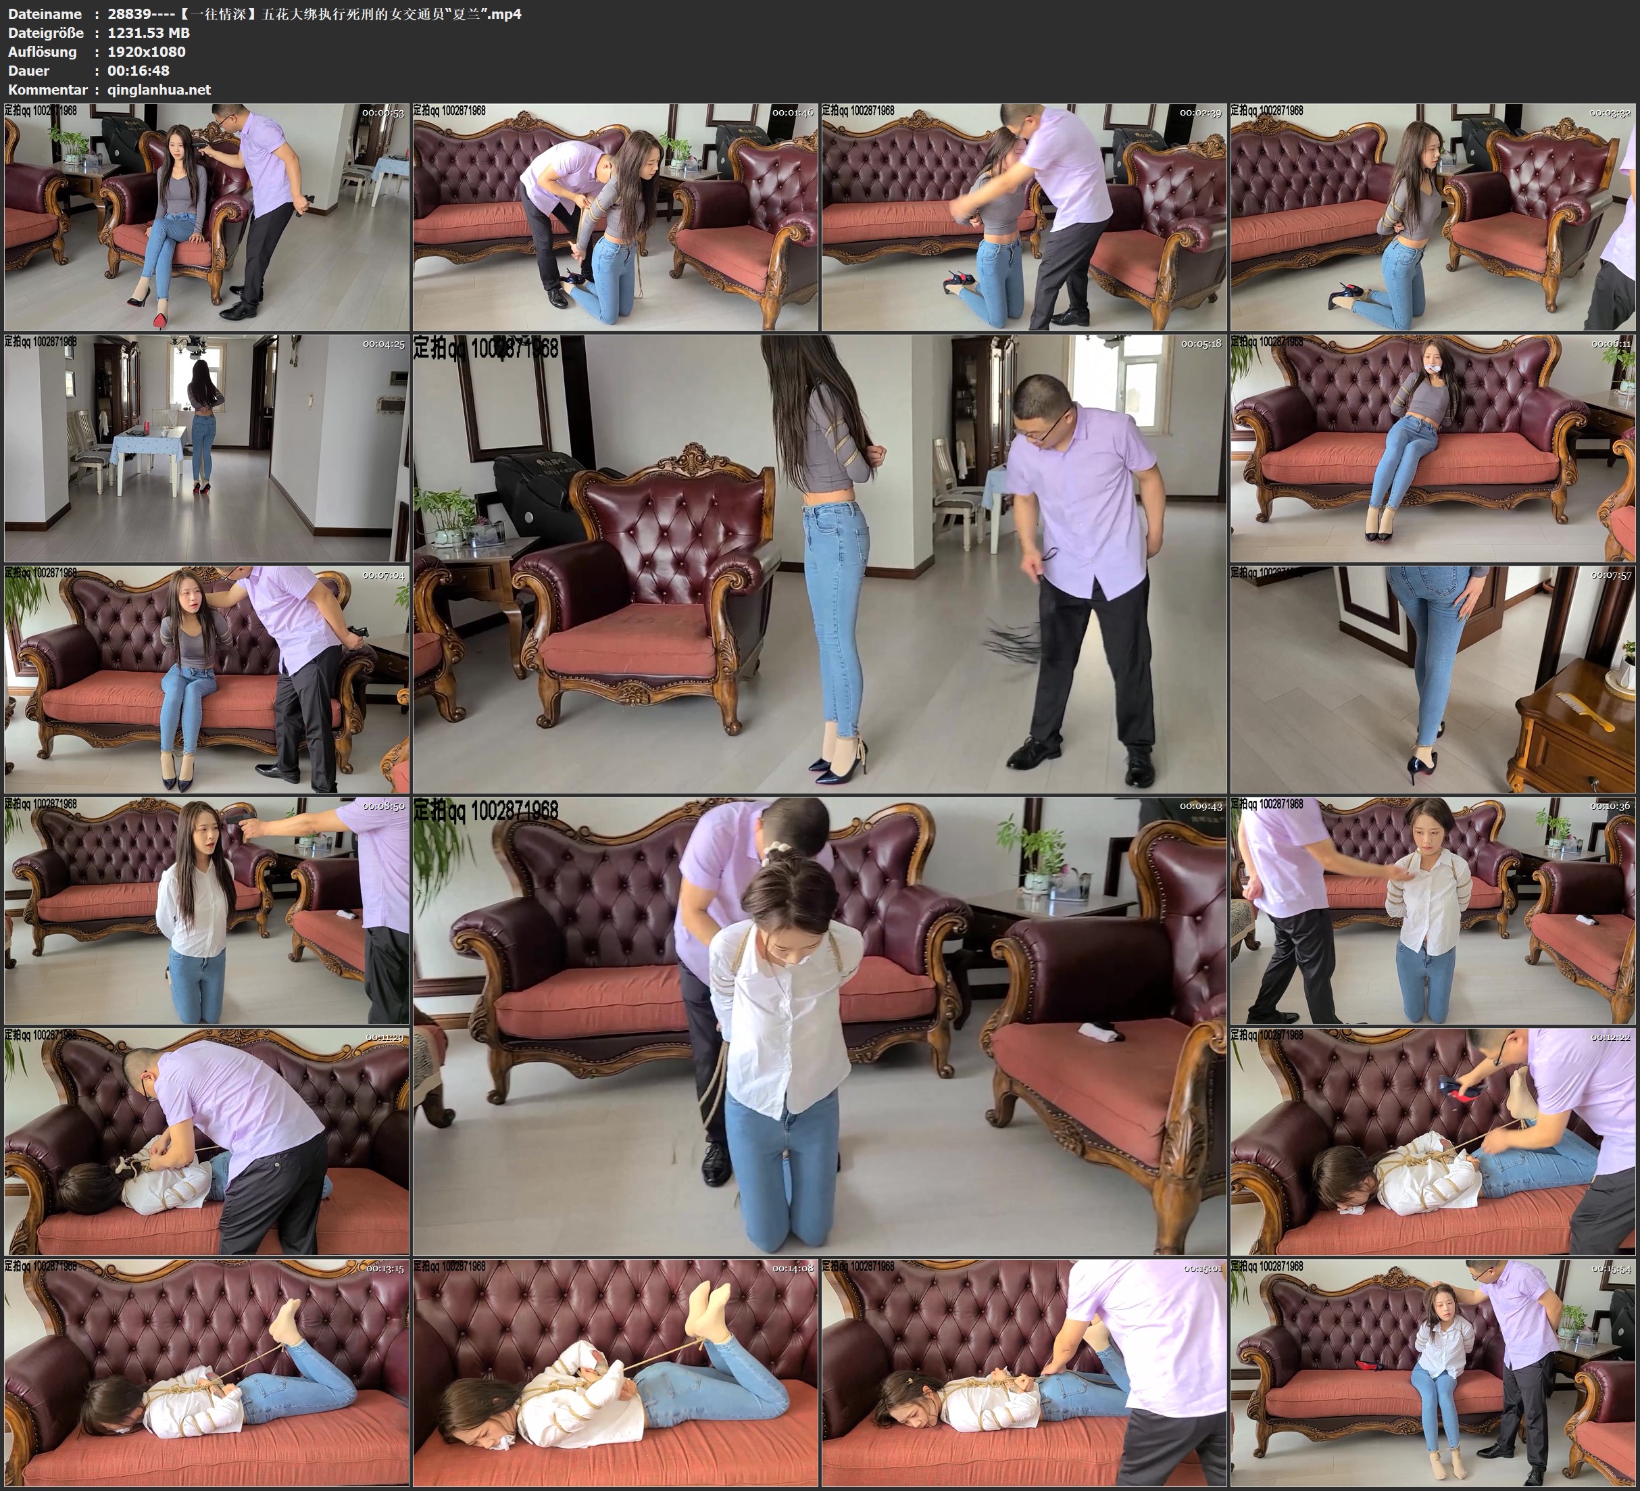Open the thumbnail stamped 00:00:53
This screenshot has width=1640, height=1491.
point(207,216)
